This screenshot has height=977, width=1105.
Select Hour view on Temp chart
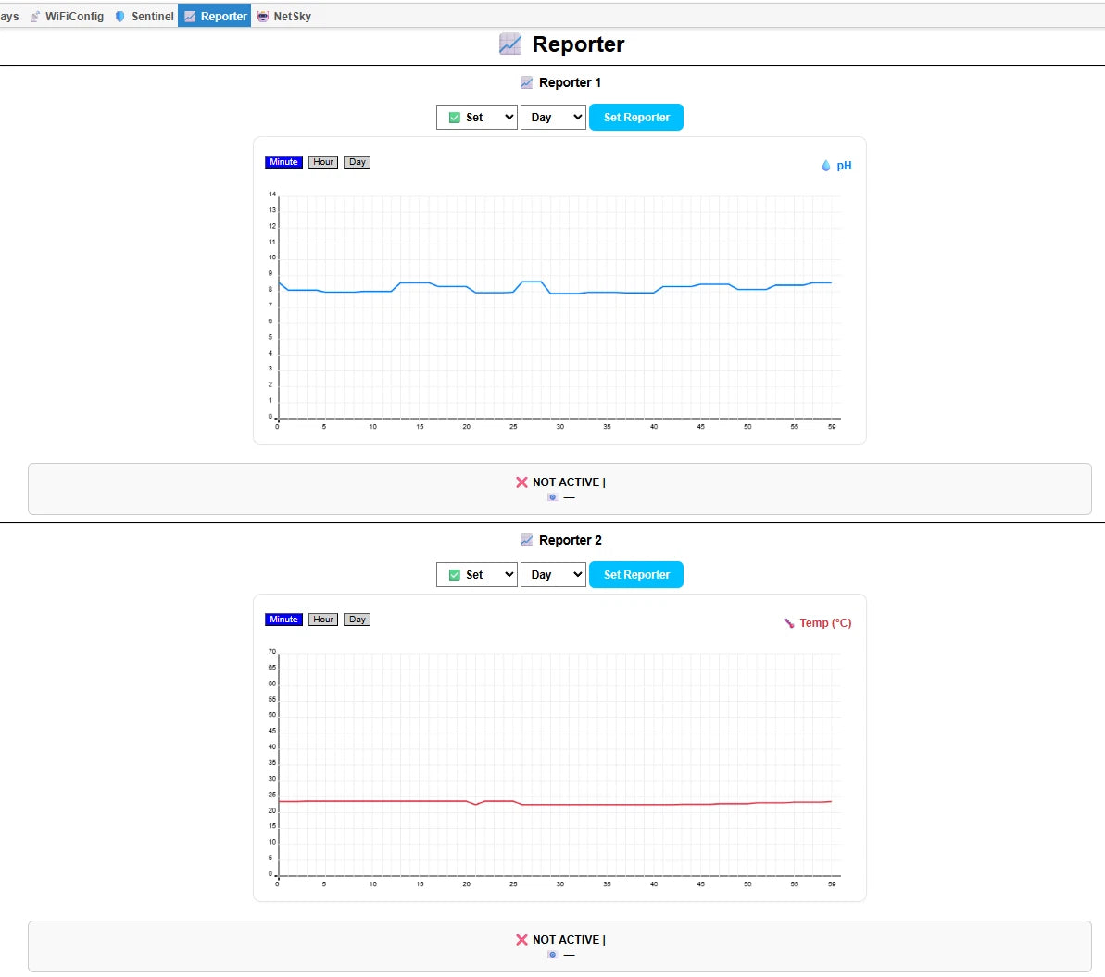click(x=323, y=620)
